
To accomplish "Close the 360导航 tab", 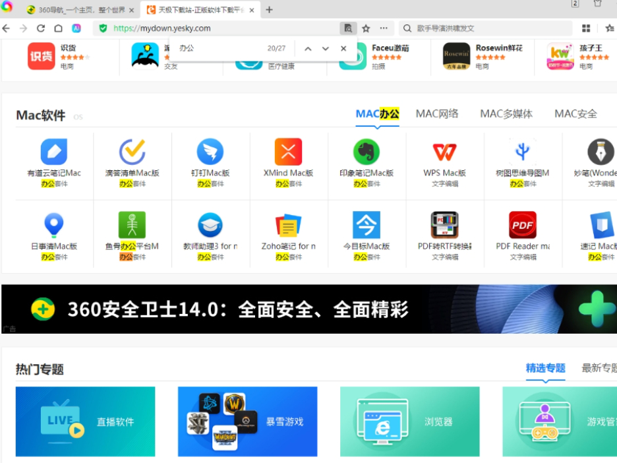I will (132, 11).
